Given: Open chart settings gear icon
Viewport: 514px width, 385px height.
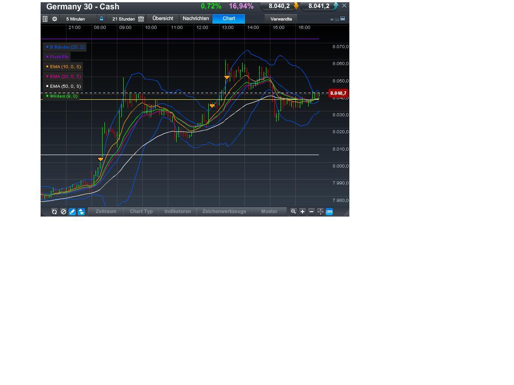Looking at the screenshot, I should pyautogui.click(x=55, y=19).
